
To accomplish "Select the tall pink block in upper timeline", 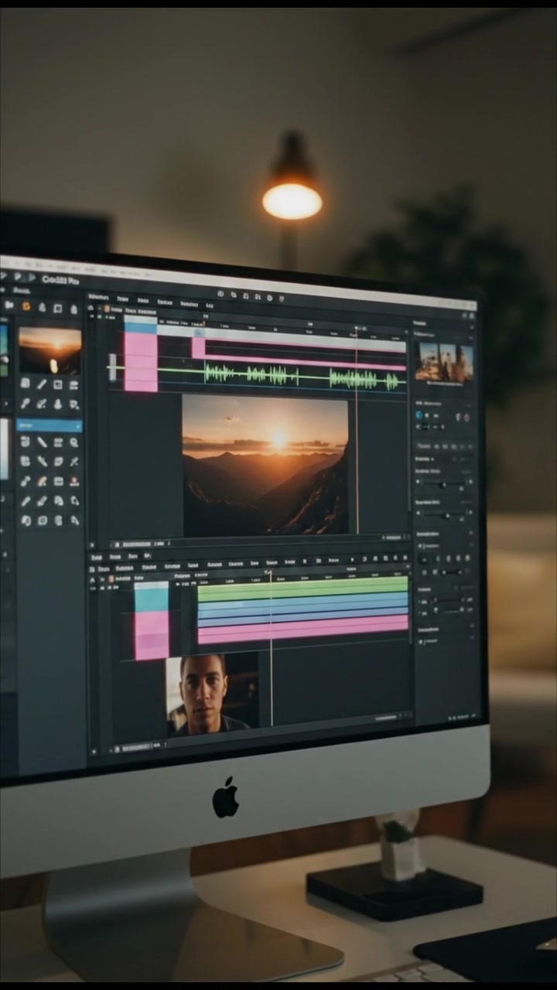I will click(141, 362).
